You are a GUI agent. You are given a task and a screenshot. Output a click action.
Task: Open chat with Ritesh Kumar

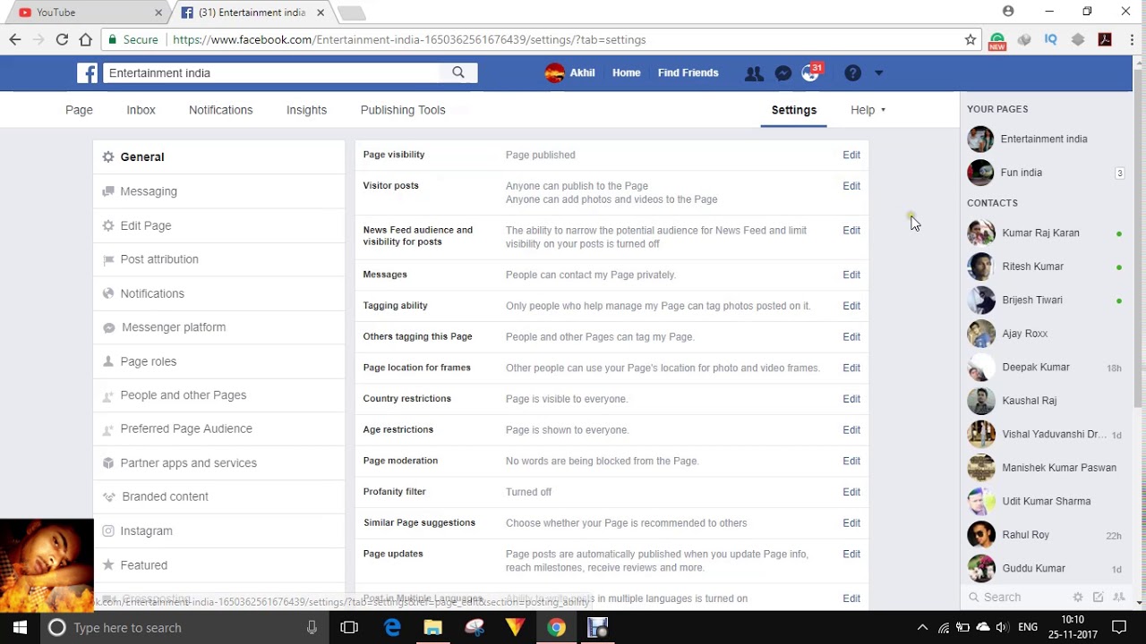pos(1045,267)
